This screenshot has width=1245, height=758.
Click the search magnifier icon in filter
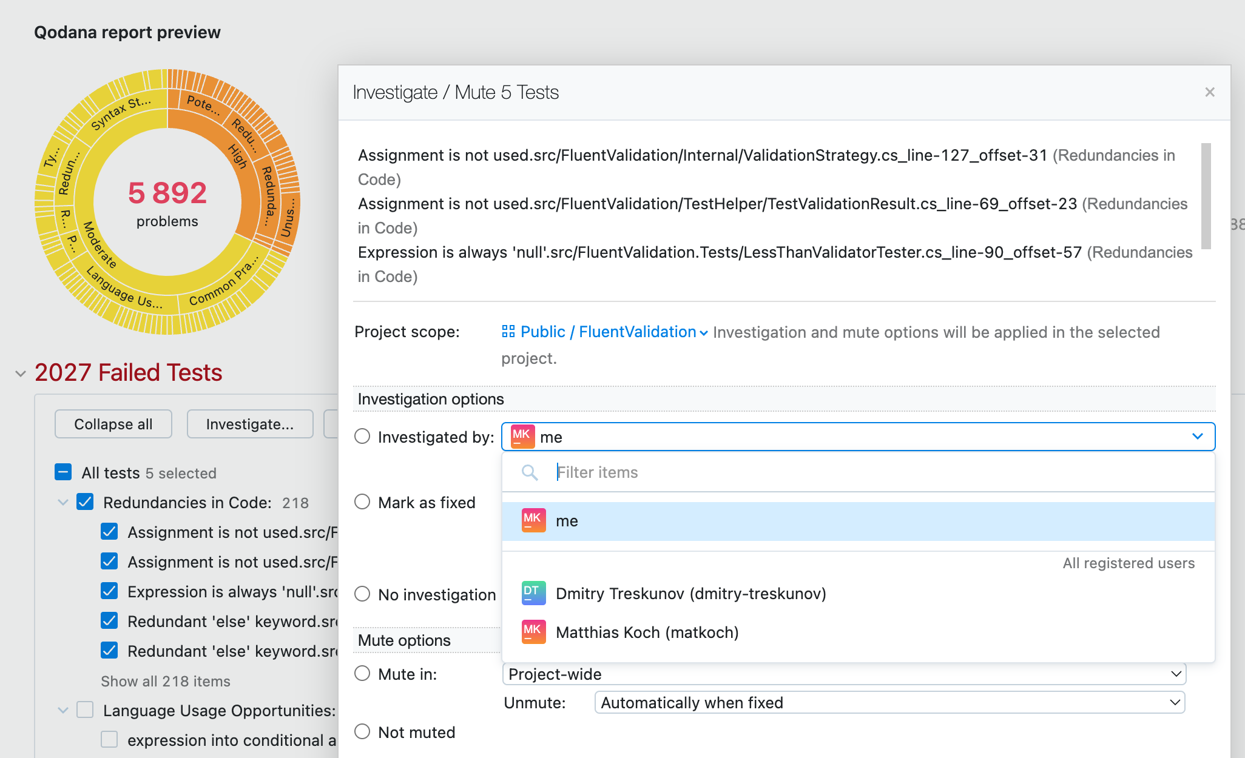(530, 472)
